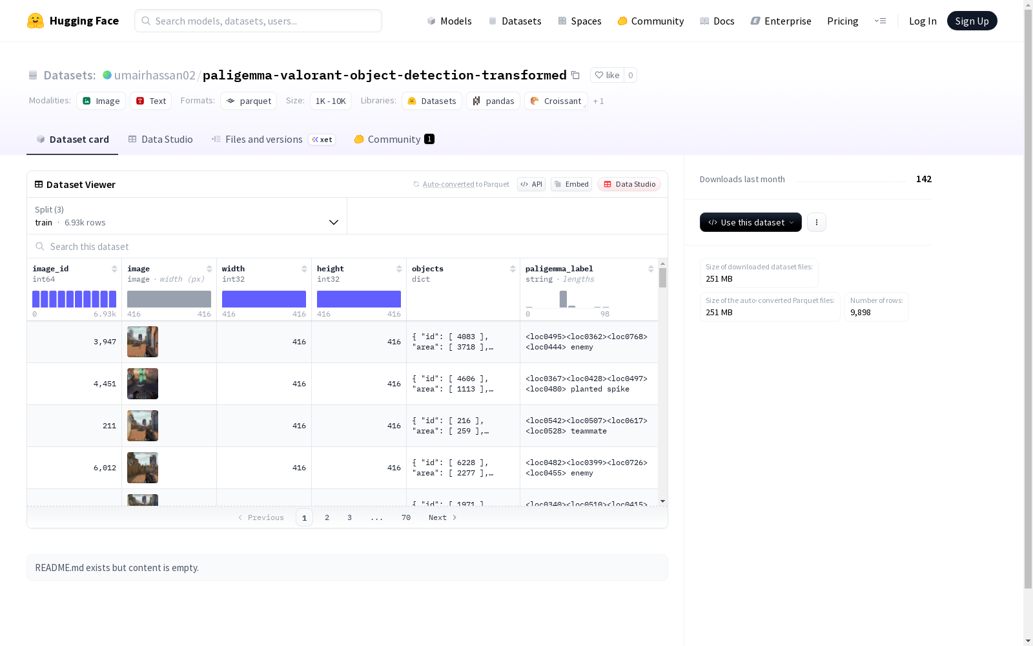Copy the dataset name with the copy icon
Screen dimensions: 1033x646
click(x=575, y=75)
